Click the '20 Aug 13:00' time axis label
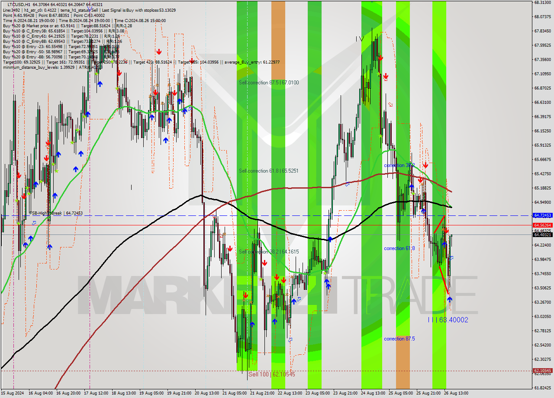The image size is (554, 398). (x=207, y=393)
